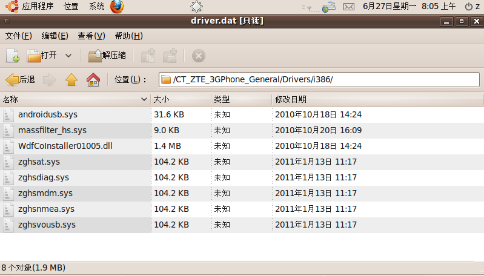
Task: Open the 查看(V) menu
Action: click(91, 36)
